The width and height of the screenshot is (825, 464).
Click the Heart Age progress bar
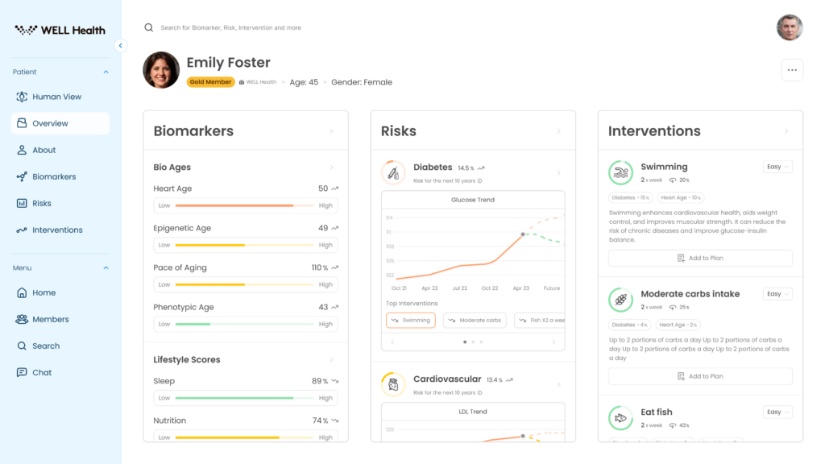246,205
